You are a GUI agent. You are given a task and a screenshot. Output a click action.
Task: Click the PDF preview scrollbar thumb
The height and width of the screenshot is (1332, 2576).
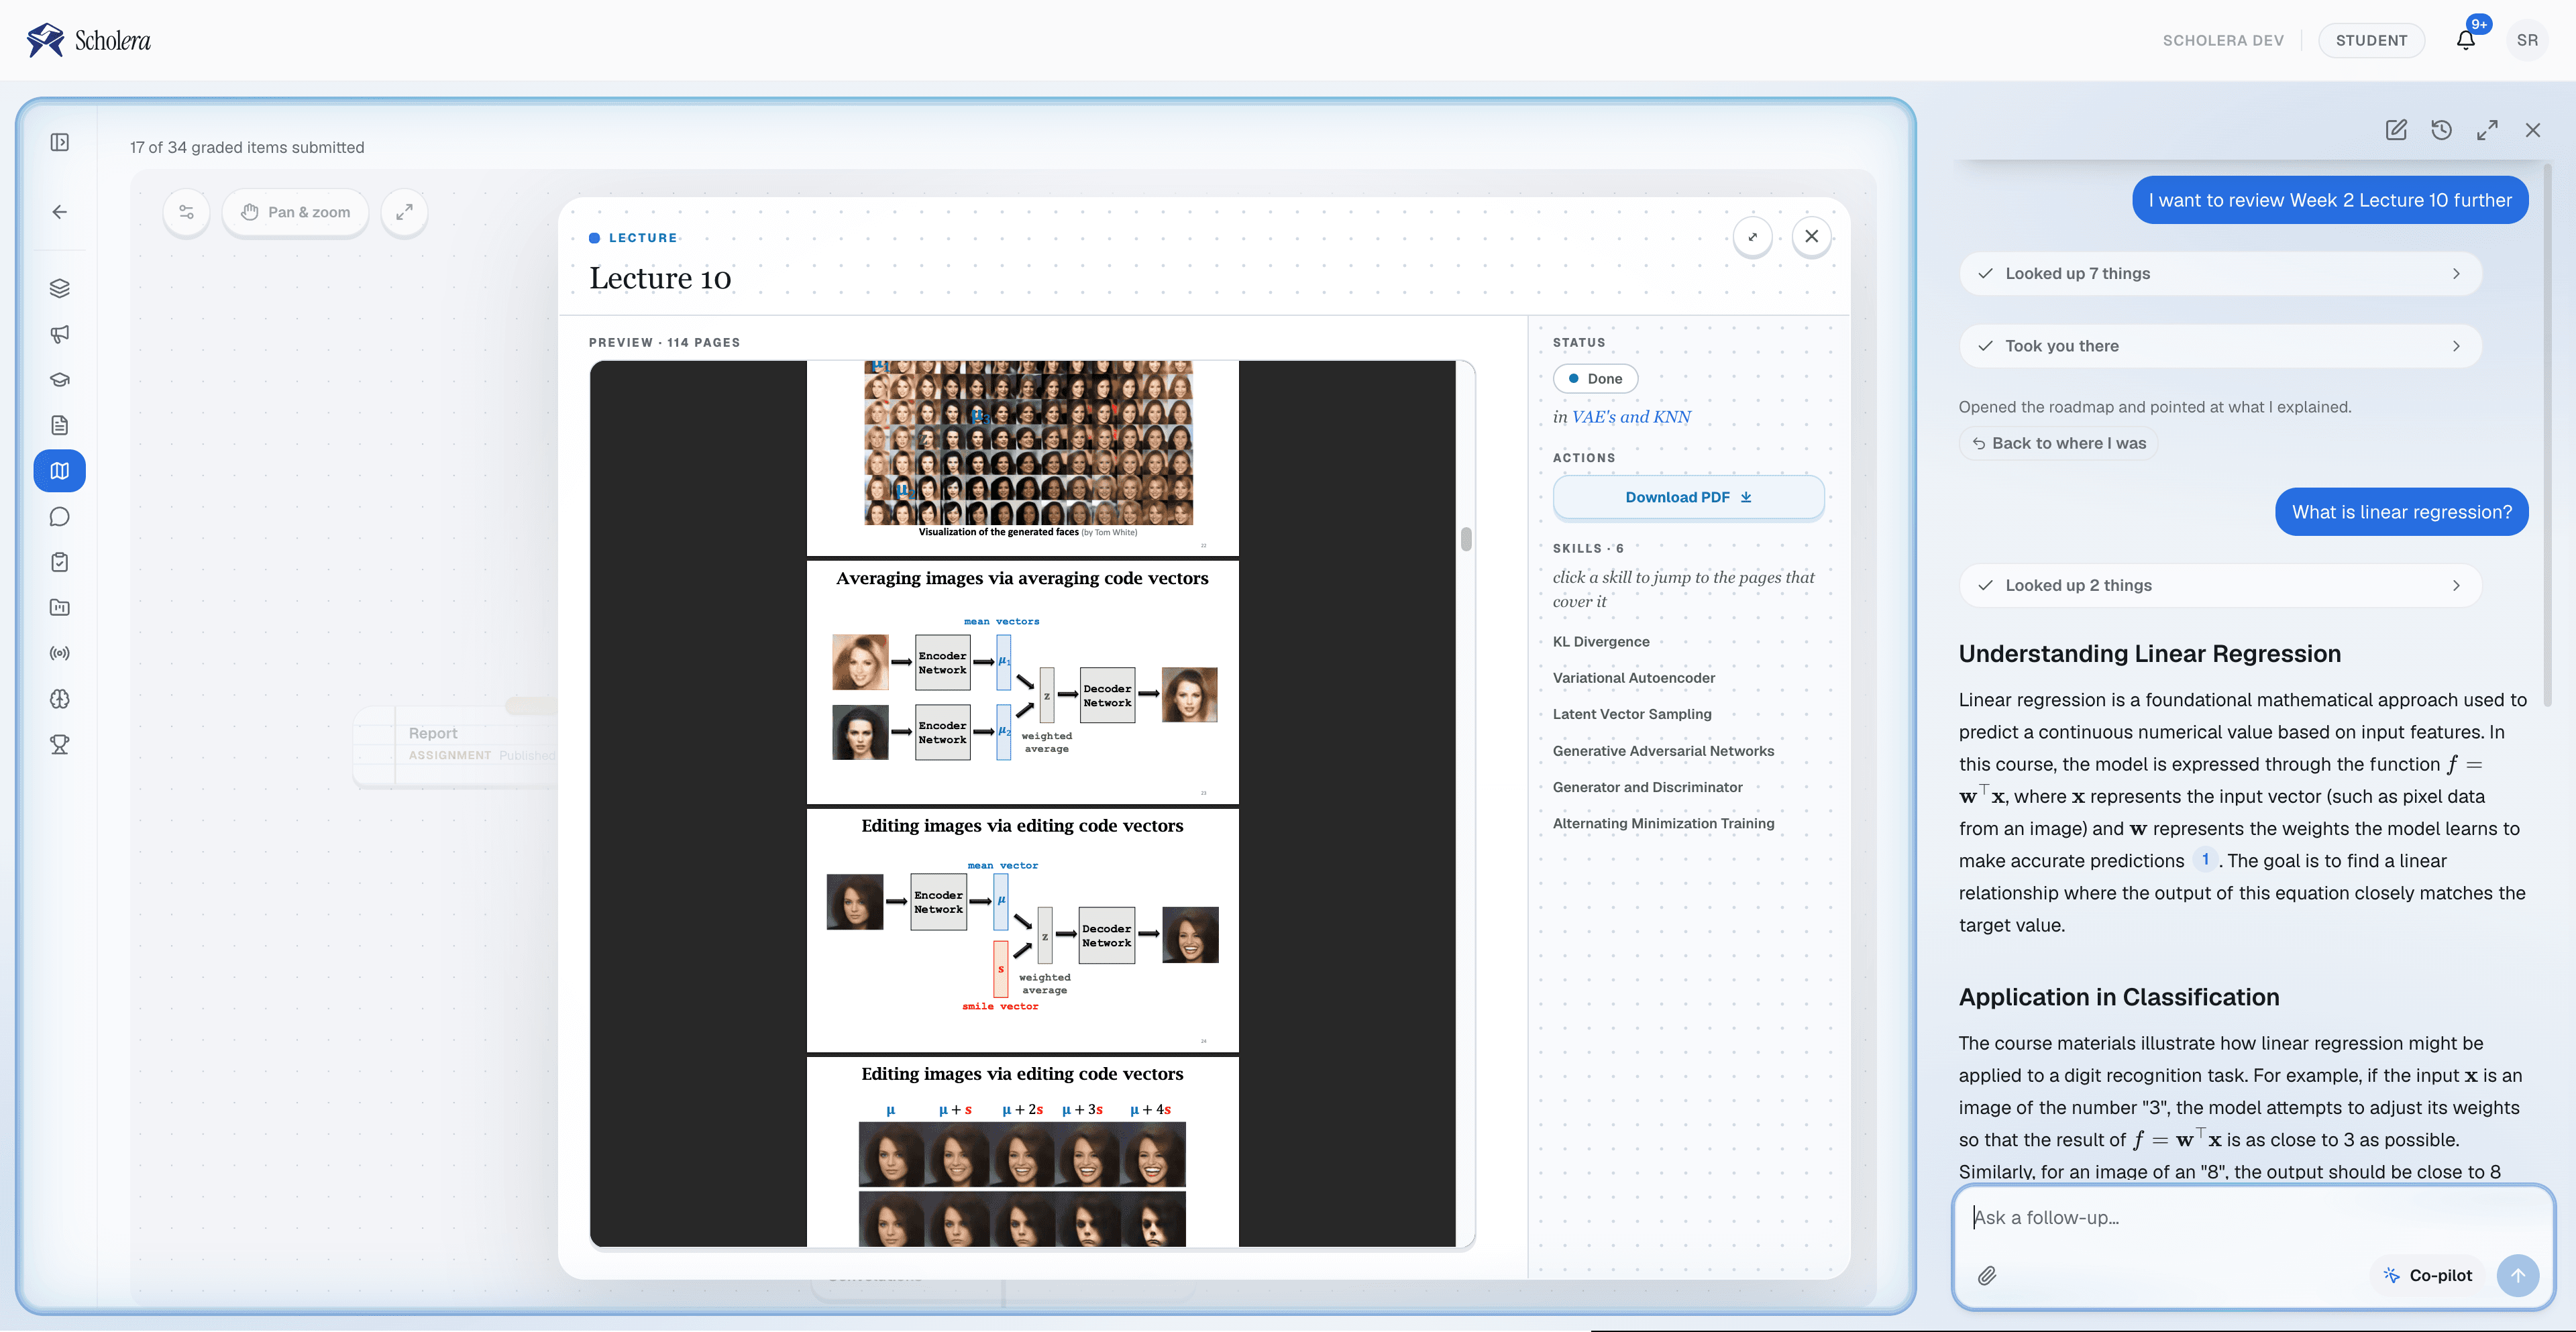pyautogui.click(x=1465, y=539)
